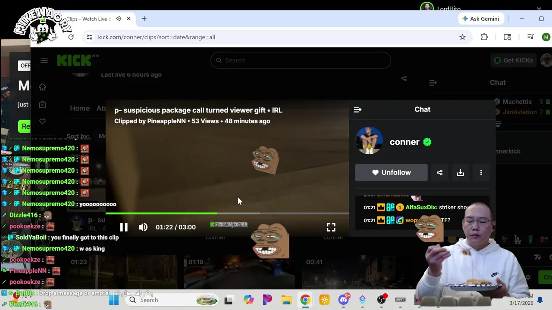This screenshot has height=310, width=552.
Task: Reload the page in Chrome
Action: coord(71,37)
